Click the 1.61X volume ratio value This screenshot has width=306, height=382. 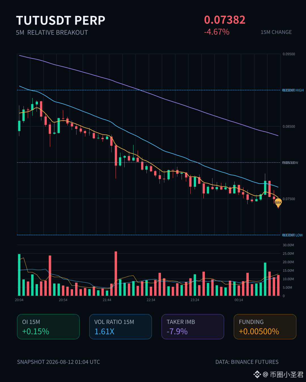pos(104,331)
